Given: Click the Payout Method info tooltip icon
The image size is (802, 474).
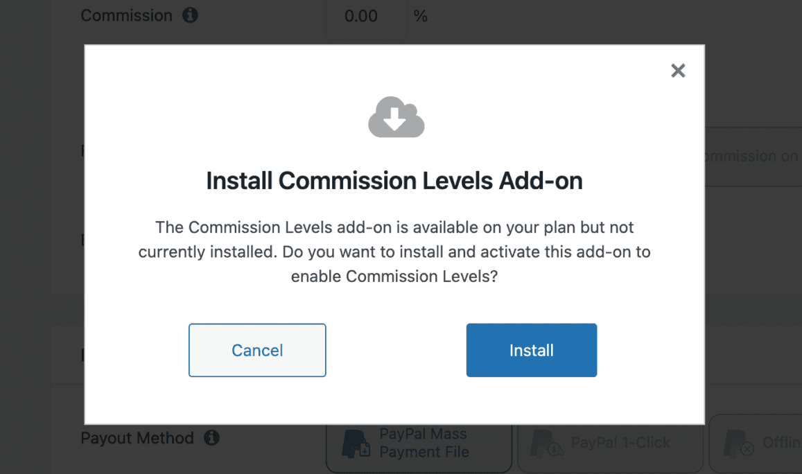Looking at the screenshot, I should (x=211, y=438).
